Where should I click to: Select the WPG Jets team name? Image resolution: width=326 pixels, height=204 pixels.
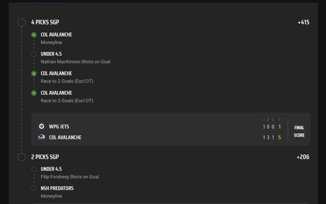click(59, 127)
